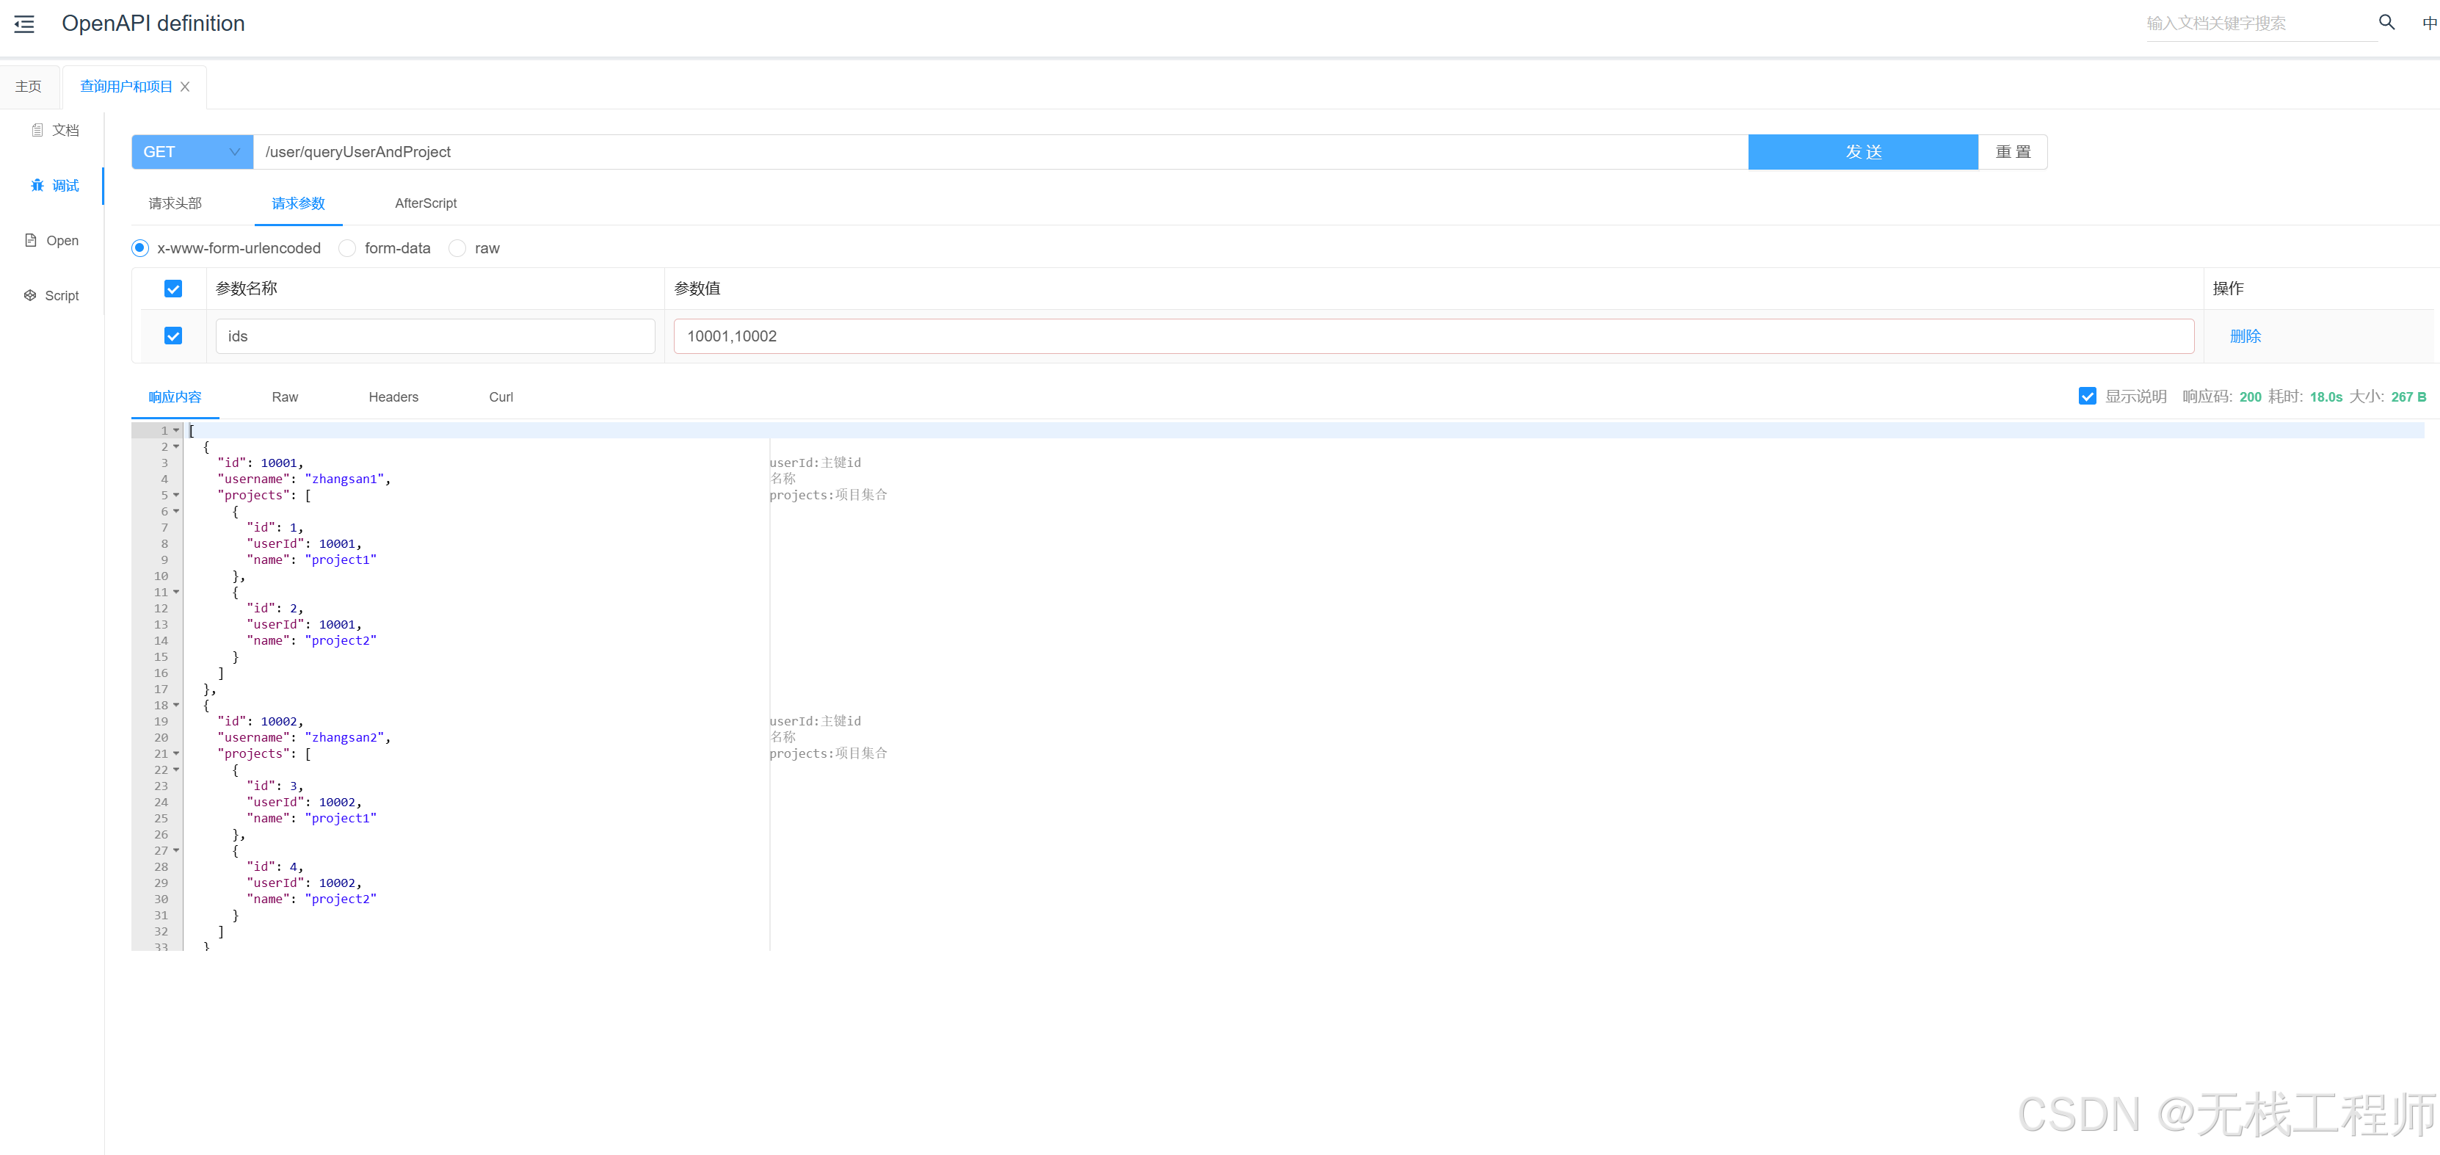Click the search magnifier icon
This screenshot has width=2440, height=1155.
(x=2386, y=22)
